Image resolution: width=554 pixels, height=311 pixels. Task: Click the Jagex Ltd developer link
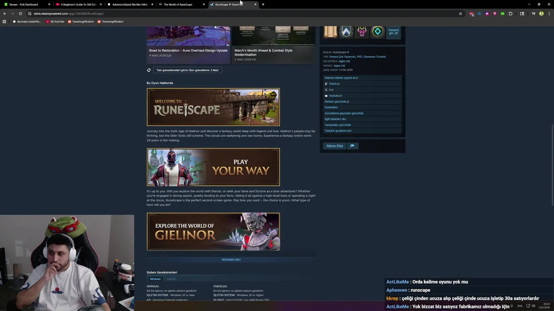point(344,61)
